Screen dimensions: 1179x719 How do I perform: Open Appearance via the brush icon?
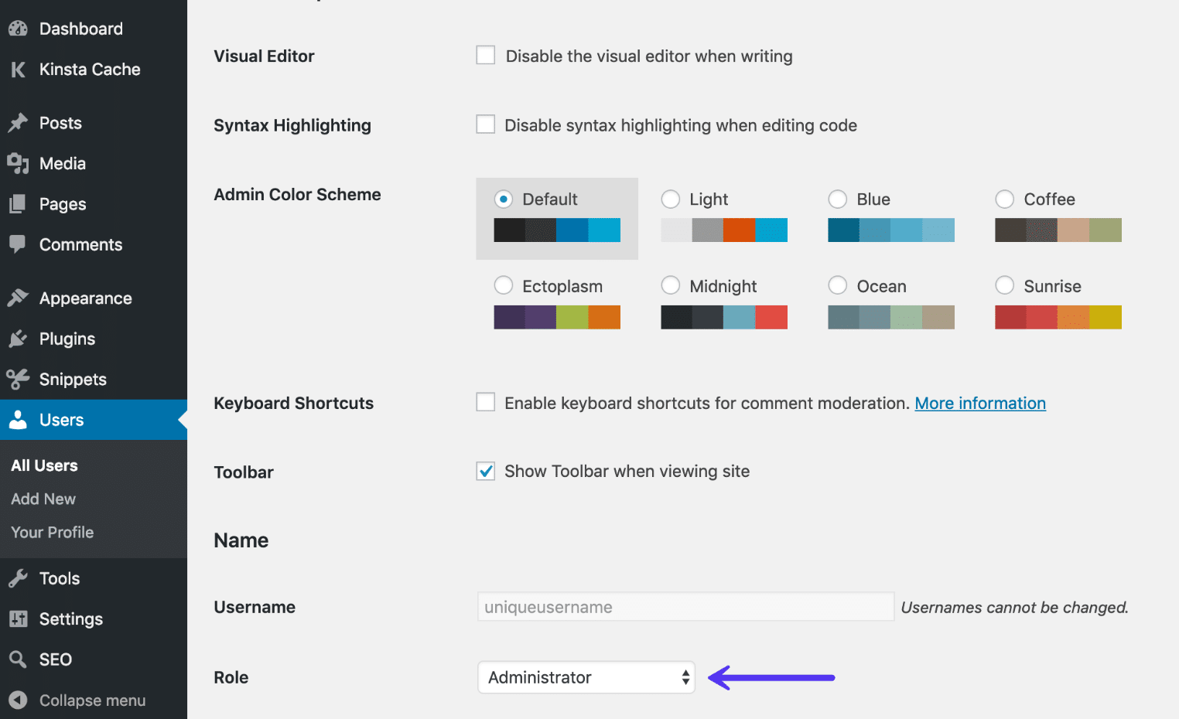point(19,298)
